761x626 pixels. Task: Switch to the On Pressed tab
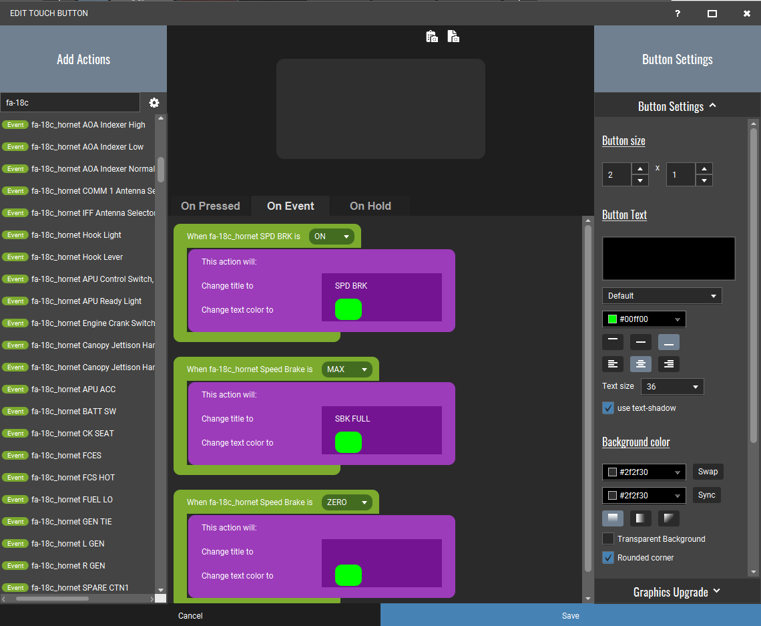[x=210, y=206]
